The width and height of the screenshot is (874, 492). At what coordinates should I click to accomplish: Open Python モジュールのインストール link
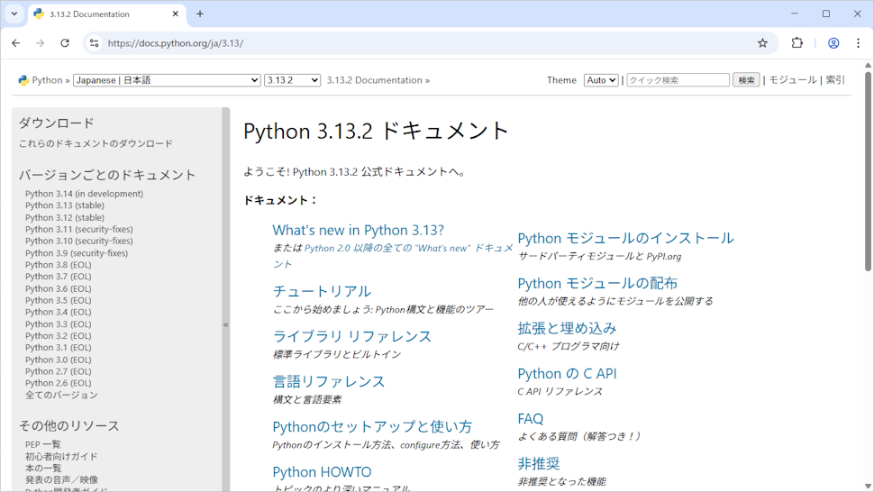tap(625, 239)
